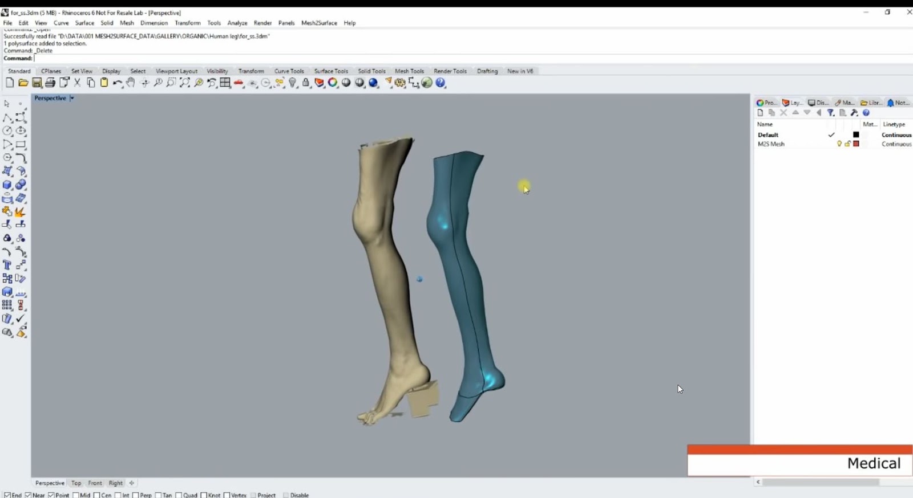Viewport: 913px width, 498px height.
Task: Open the Analyze menu
Action: click(x=237, y=23)
